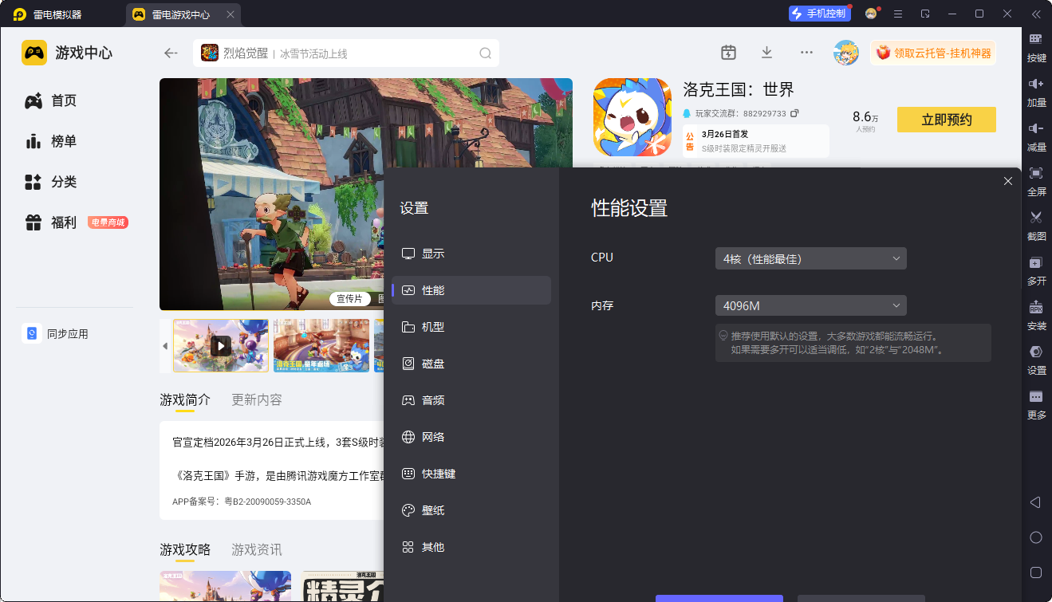Enter 全屏 fullscreen mode
The width and height of the screenshot is (1052, 602).
pyautogui.click(x=1036, y=181)
